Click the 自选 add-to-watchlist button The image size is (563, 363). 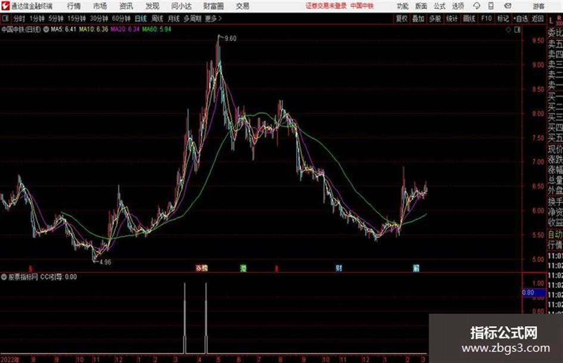(x=521, y=18)
